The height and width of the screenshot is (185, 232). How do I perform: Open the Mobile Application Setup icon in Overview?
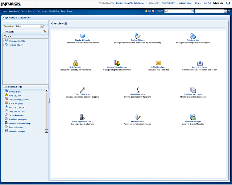coord(82,117)
